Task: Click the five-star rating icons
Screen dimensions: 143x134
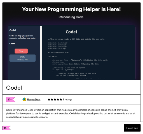Action: [x=55, y=99]
